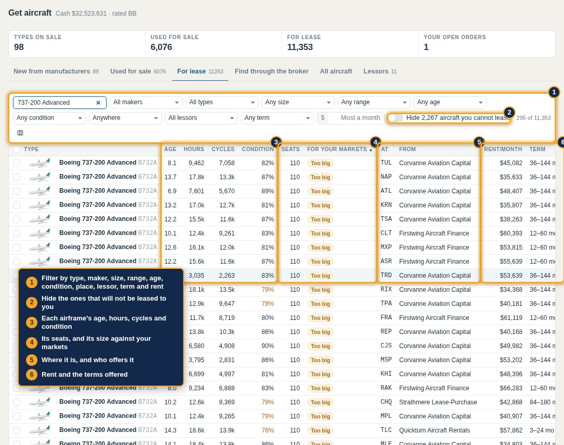
Task: Expand the Anywhere location filter
Action: 125,118
